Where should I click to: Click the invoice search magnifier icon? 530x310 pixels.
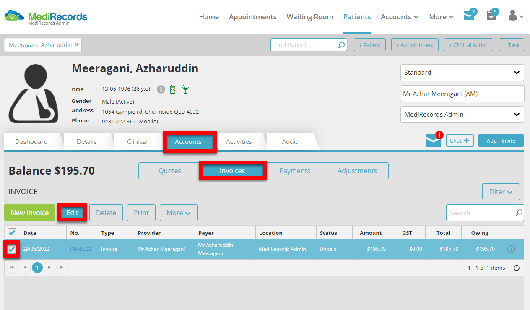(x=519, y=213)
